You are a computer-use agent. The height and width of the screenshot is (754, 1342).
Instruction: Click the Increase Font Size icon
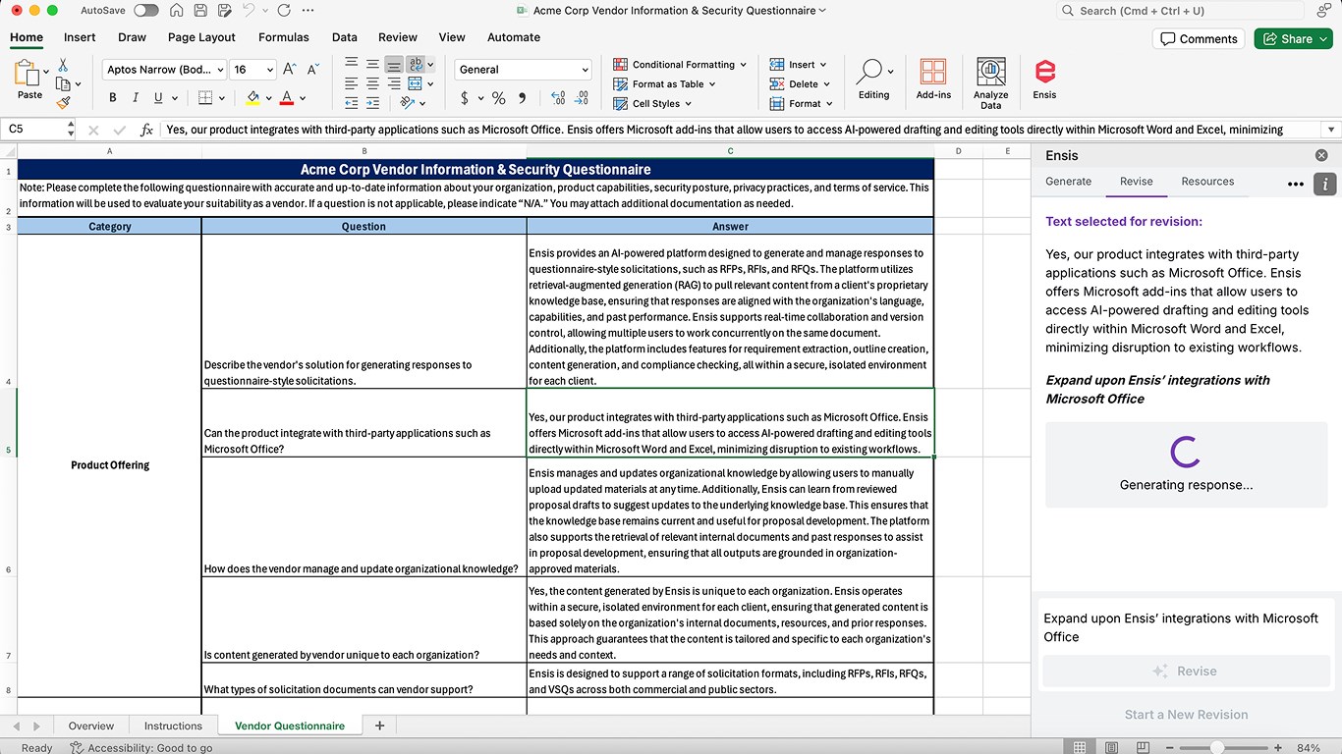click(x=290, y=70)
